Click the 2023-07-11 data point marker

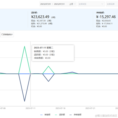click(31, 74)
